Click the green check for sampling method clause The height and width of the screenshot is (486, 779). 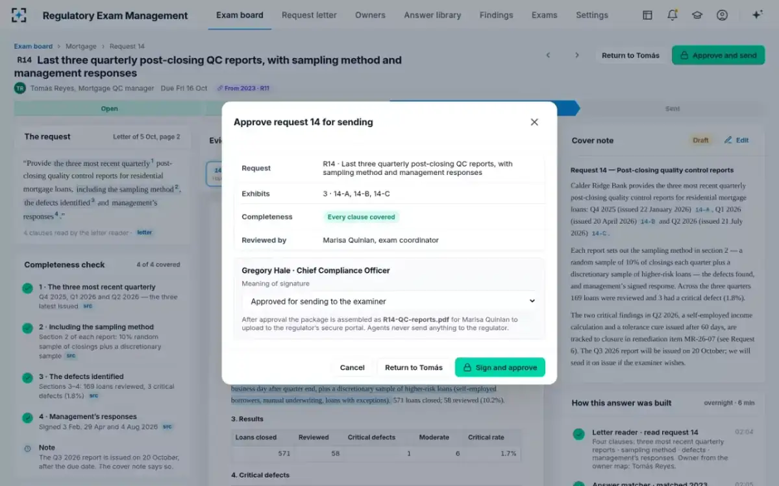(27, 329)
